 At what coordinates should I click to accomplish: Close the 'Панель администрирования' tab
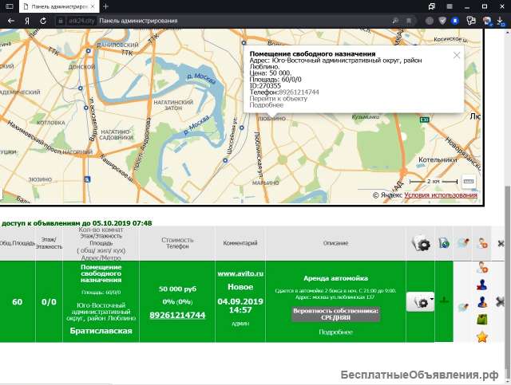click(x=93, y=6)
